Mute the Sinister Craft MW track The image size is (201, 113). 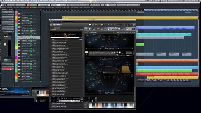click(x=19, y=24)
